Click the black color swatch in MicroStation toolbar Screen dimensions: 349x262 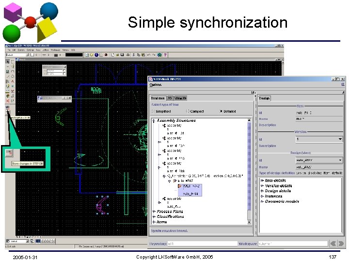tap(74, 55)
